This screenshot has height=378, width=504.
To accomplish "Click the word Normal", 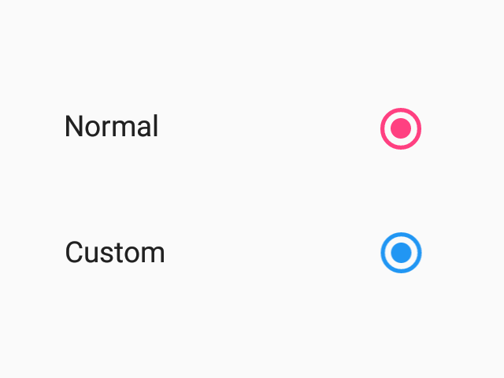I will pos(111,126).
